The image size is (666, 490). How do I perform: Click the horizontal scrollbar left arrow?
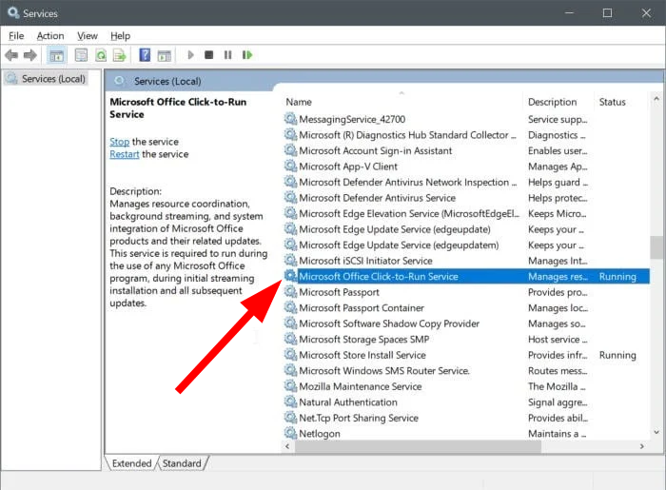pyautogui.click(x=287, y=446)
